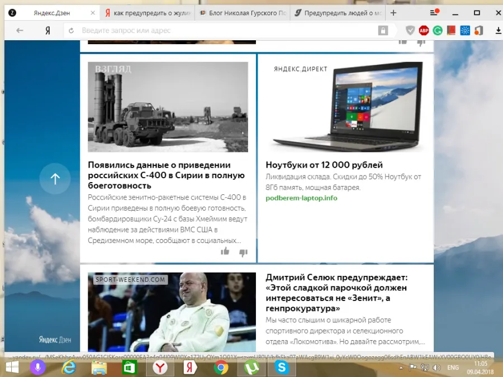
Task: Open the gray shield protection icon
Action: click(x=410, y=31)
